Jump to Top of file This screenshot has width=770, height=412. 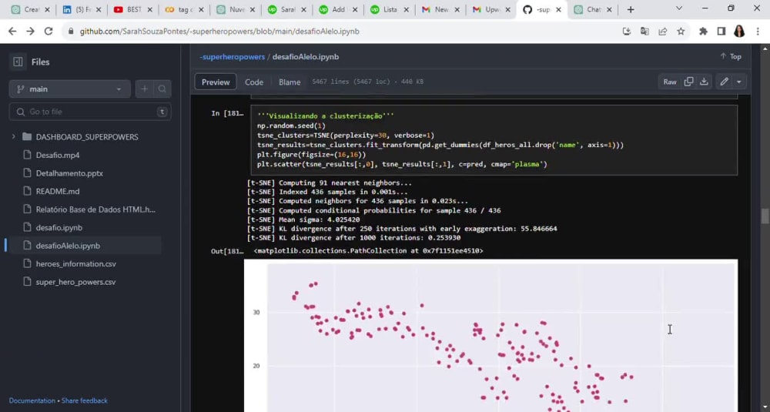(x=731, y=56)
